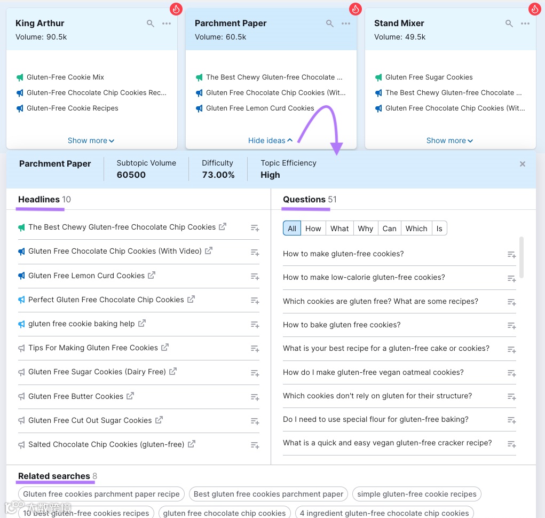Collapse ideas with Hide ideas link

pyautogui.click(x=270, y=140)
